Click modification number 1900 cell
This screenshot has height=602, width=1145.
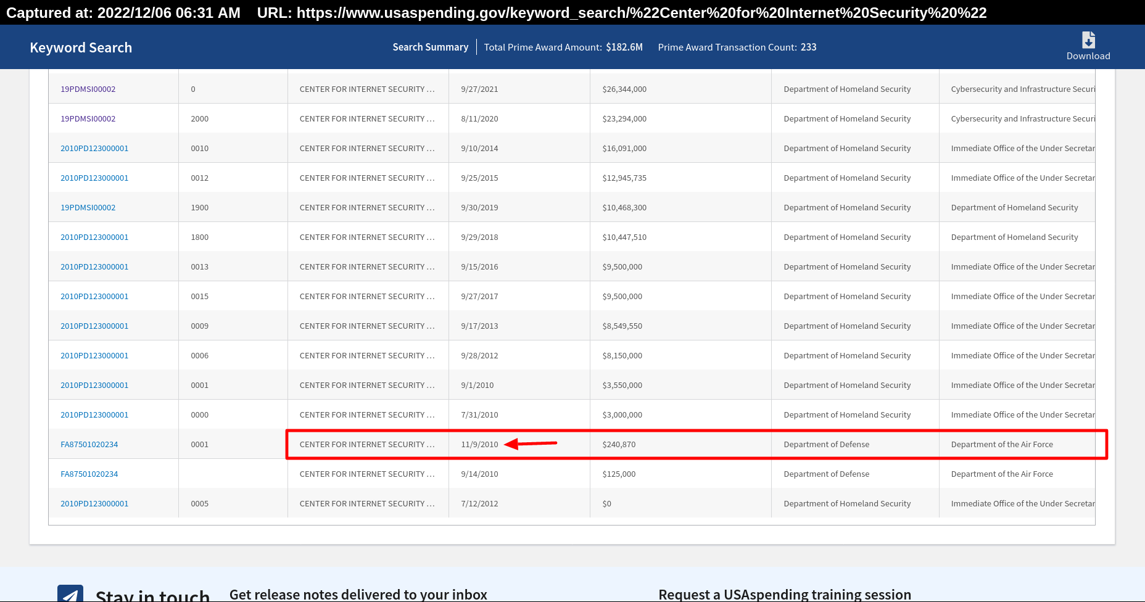pos(233,207)
